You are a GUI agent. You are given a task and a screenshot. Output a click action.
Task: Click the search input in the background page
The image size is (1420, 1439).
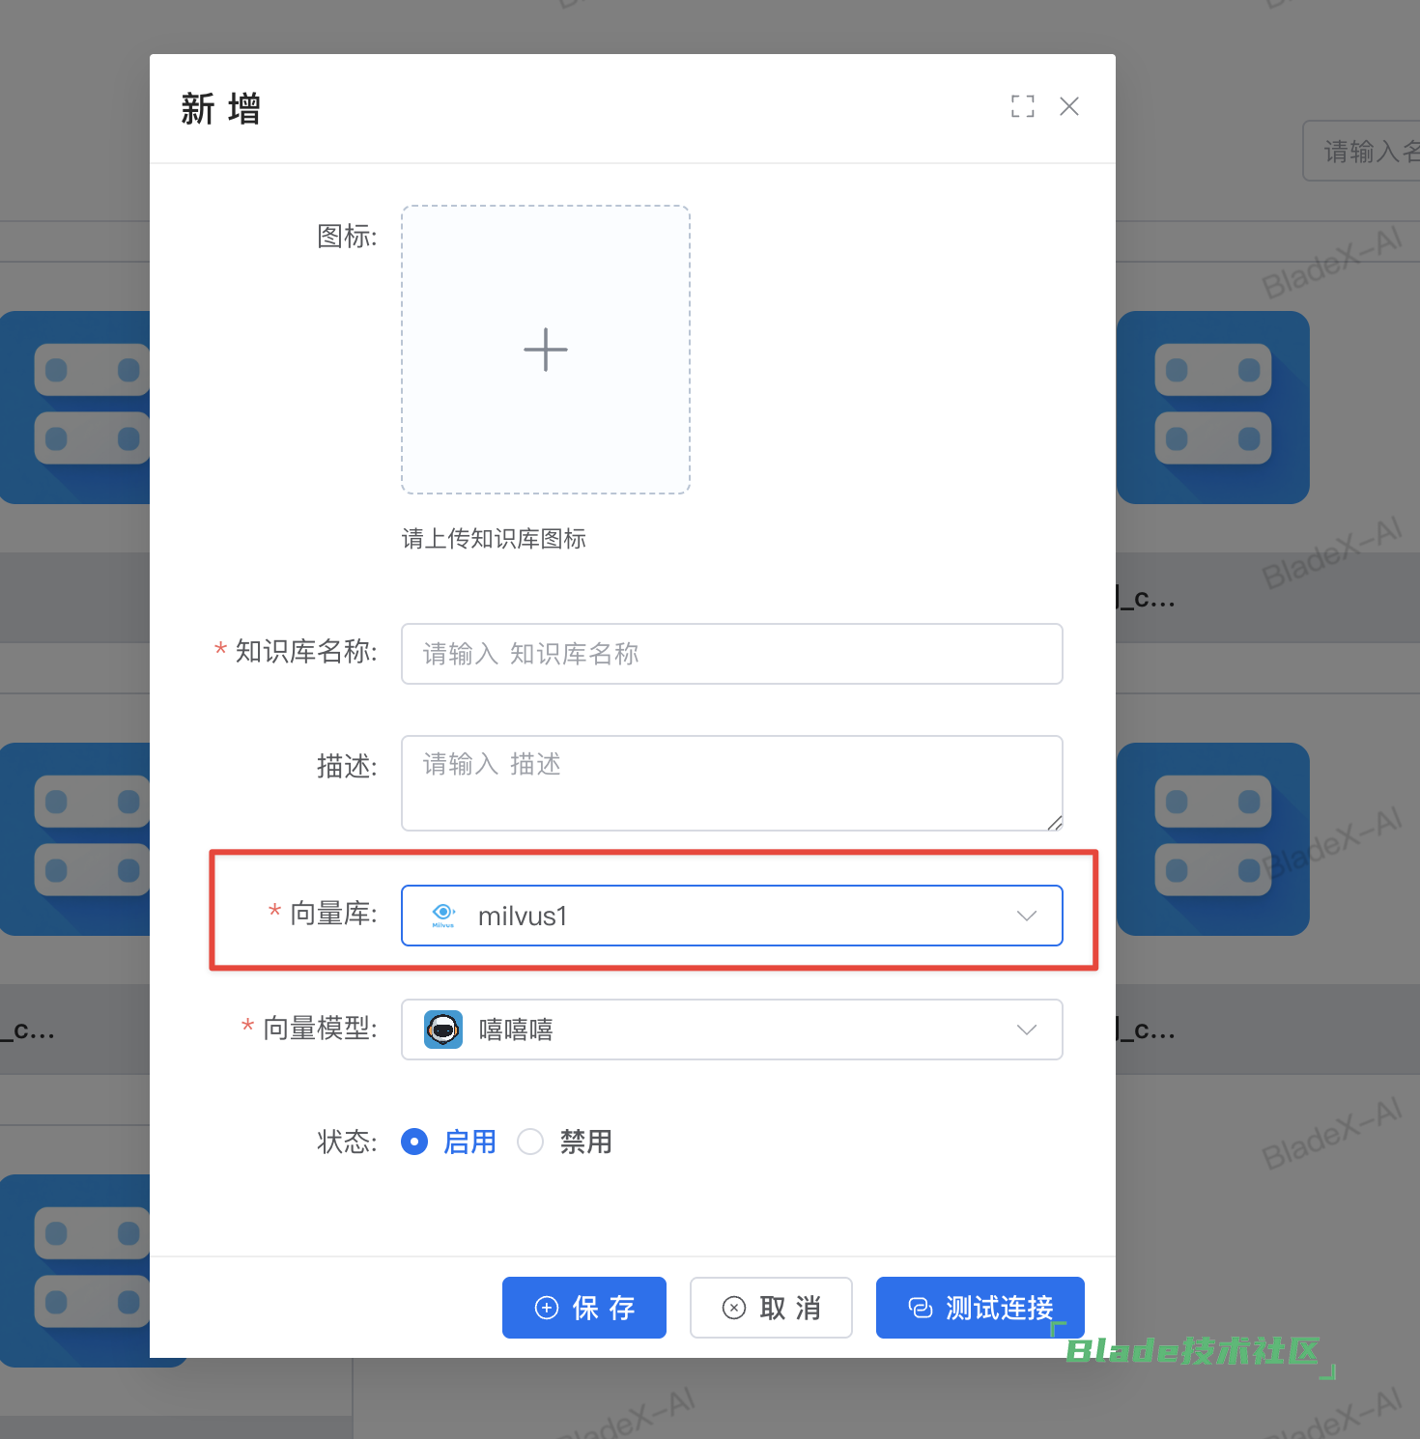click(x=1362, y=151)
